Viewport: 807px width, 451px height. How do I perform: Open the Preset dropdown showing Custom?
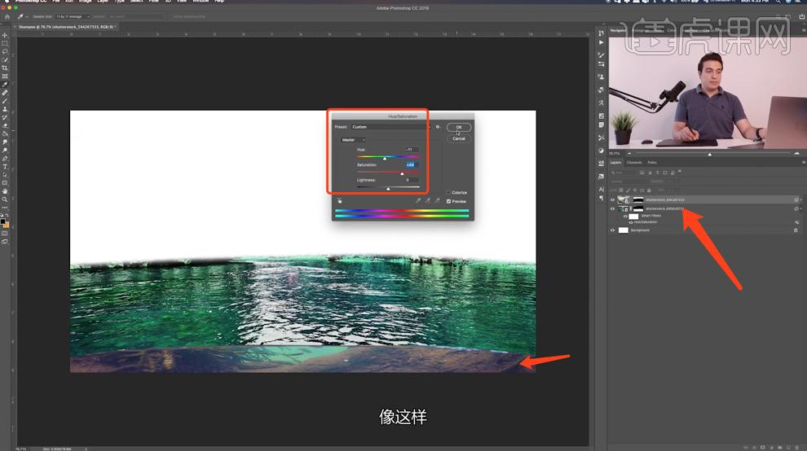point(390,126)
